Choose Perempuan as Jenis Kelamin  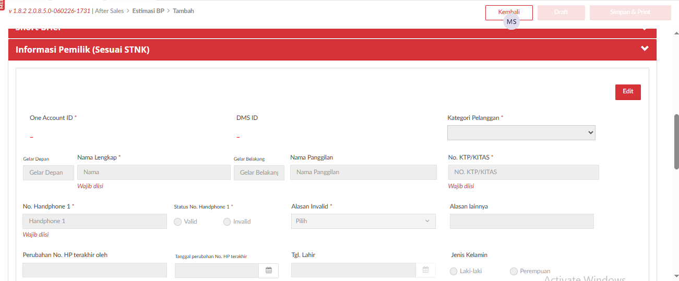(x=514, y=271)
